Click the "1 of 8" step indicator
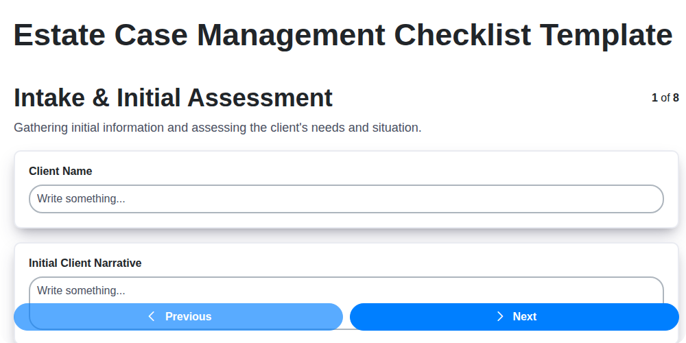 tap(665, 98)
